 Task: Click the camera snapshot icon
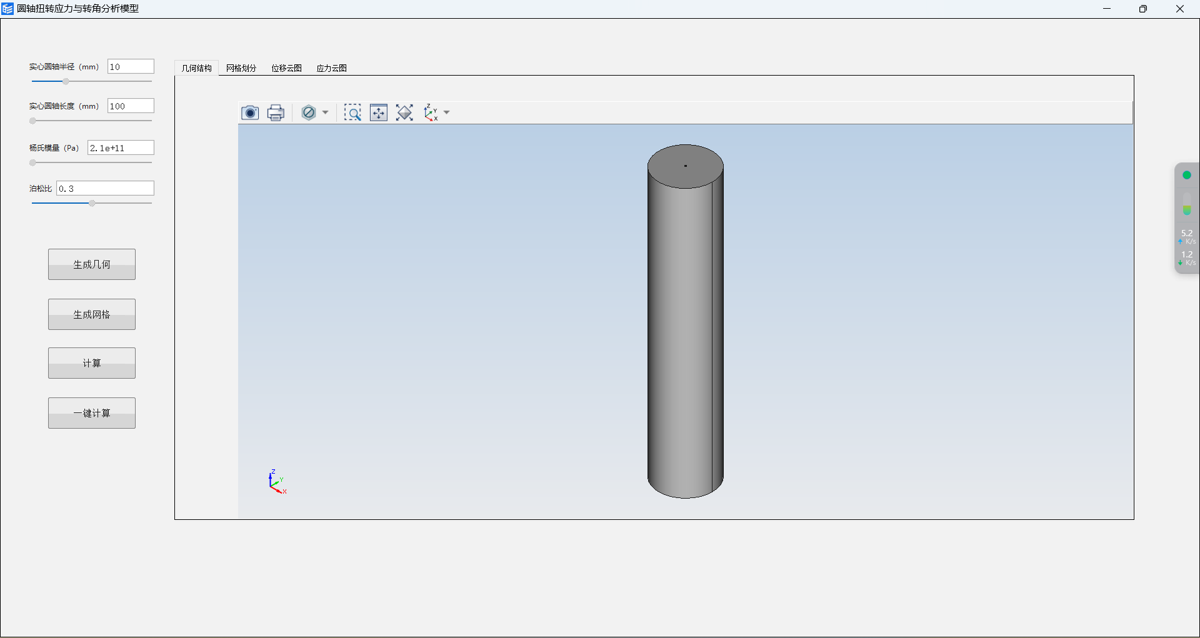coord(250,112)
